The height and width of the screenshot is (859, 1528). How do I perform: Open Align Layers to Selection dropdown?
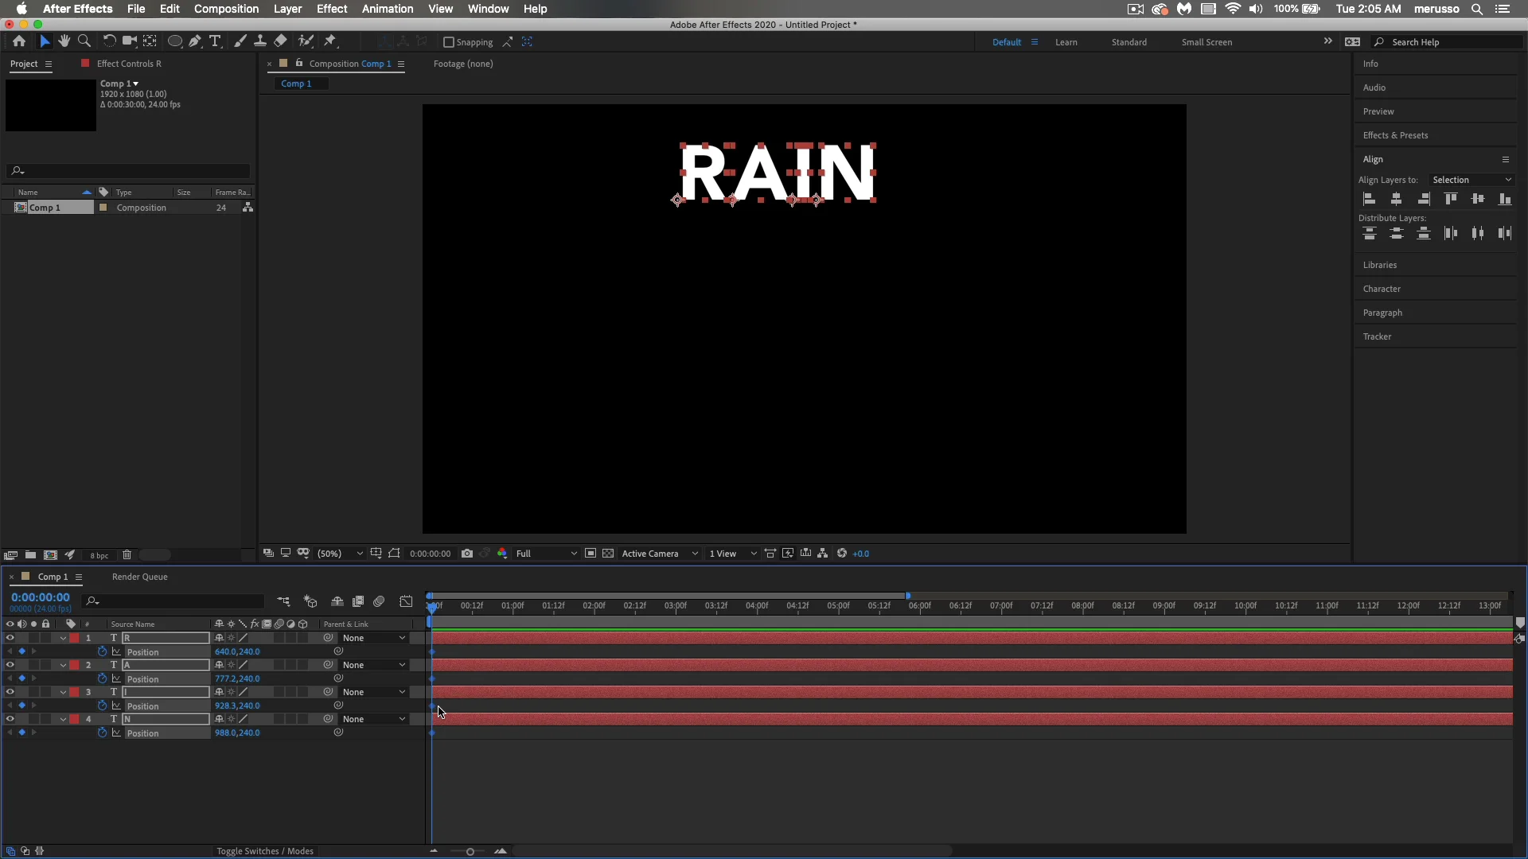1471,180
